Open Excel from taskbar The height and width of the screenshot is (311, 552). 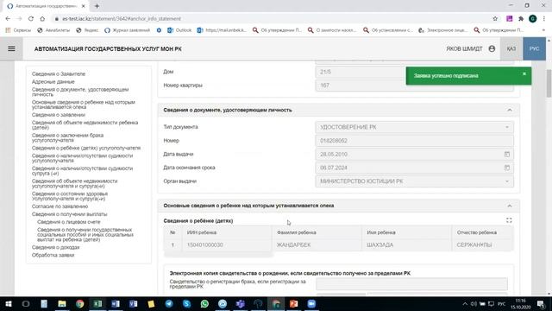(97, 303)
